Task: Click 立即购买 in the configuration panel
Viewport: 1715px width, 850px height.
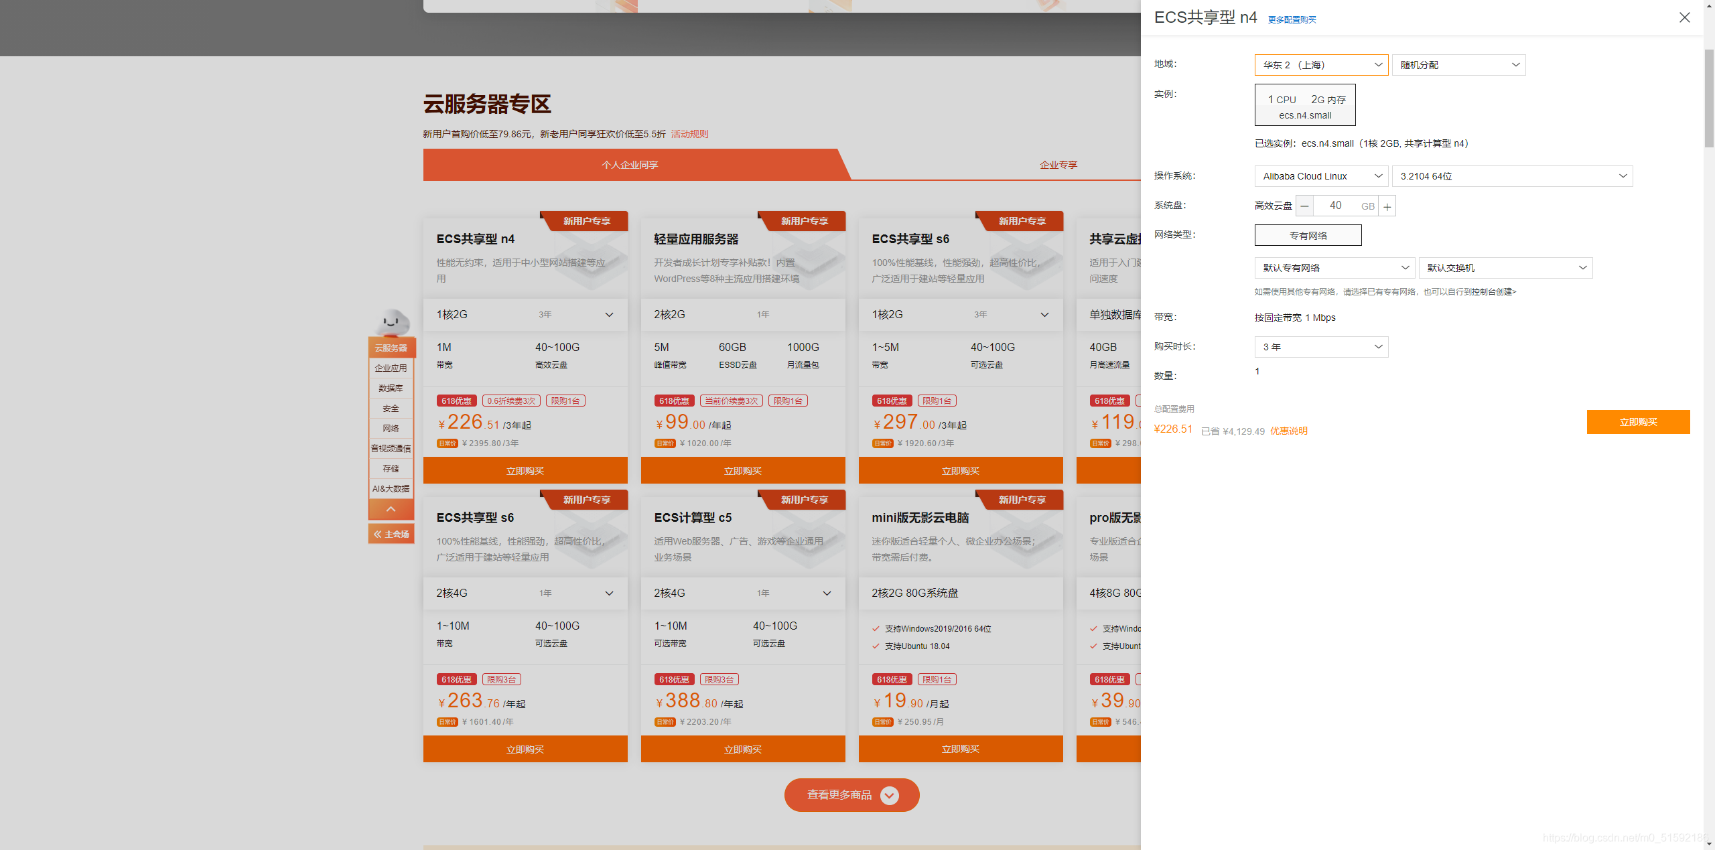Action: 1638,422
